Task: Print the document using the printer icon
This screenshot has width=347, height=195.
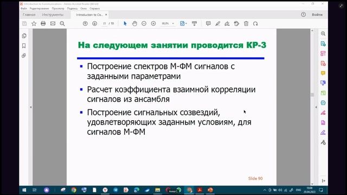Action: (x=43, y=23)
